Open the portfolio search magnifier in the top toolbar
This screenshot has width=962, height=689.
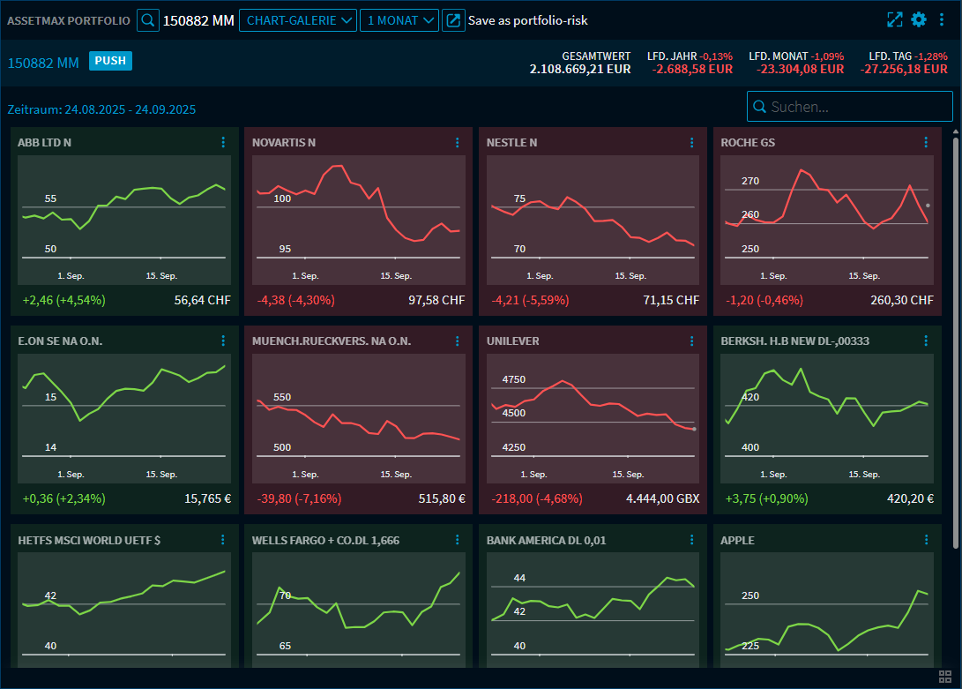[x=146, y=19]
